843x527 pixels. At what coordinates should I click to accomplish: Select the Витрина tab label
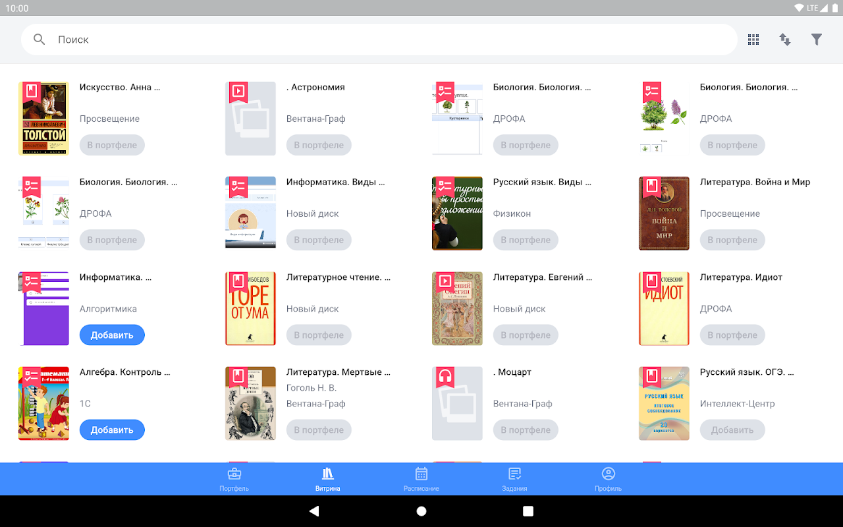pyautogui.click(x=327, y=489)
